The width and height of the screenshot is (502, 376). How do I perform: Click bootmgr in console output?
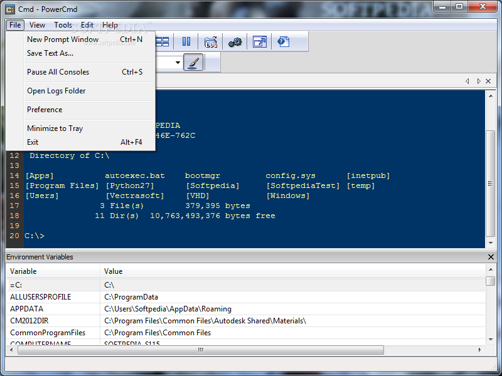coord(202,176)
